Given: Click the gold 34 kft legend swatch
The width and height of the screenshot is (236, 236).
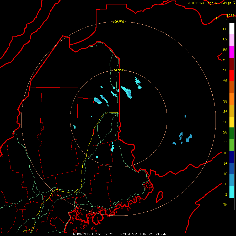Looking at the screenshot, I should [232, 111].
